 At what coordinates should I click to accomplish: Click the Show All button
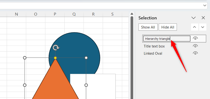coord(148,27)
